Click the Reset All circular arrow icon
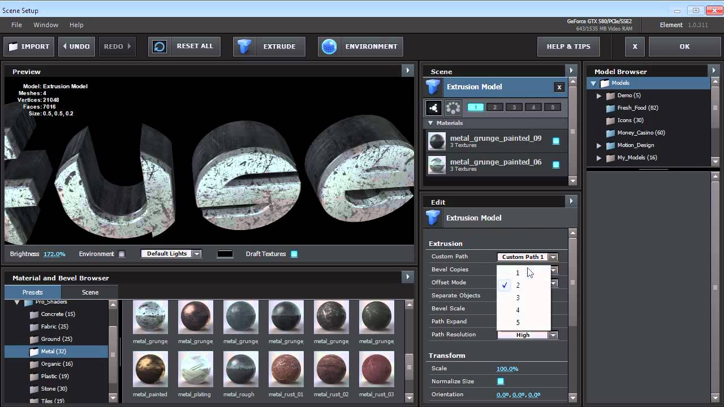The image size is (724, 407). [160, 46]
